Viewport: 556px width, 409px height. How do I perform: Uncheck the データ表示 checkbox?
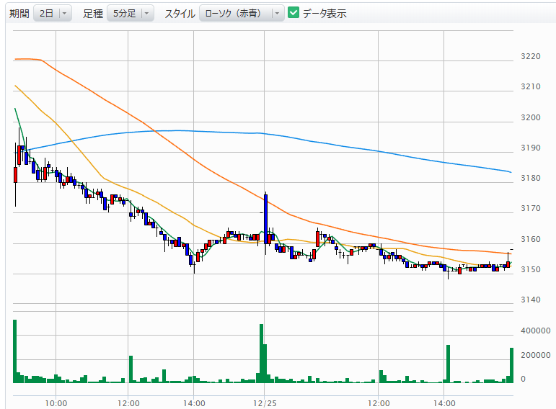[294, 13]
